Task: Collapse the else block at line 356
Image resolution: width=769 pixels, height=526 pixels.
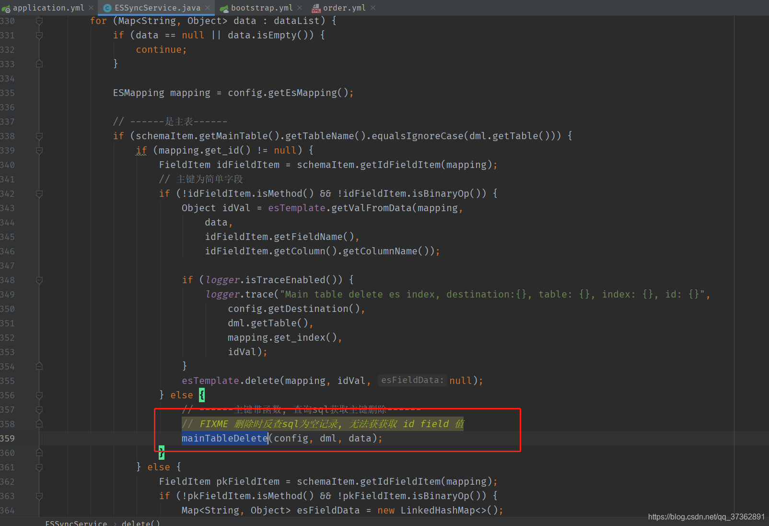Action: [39, 395]
